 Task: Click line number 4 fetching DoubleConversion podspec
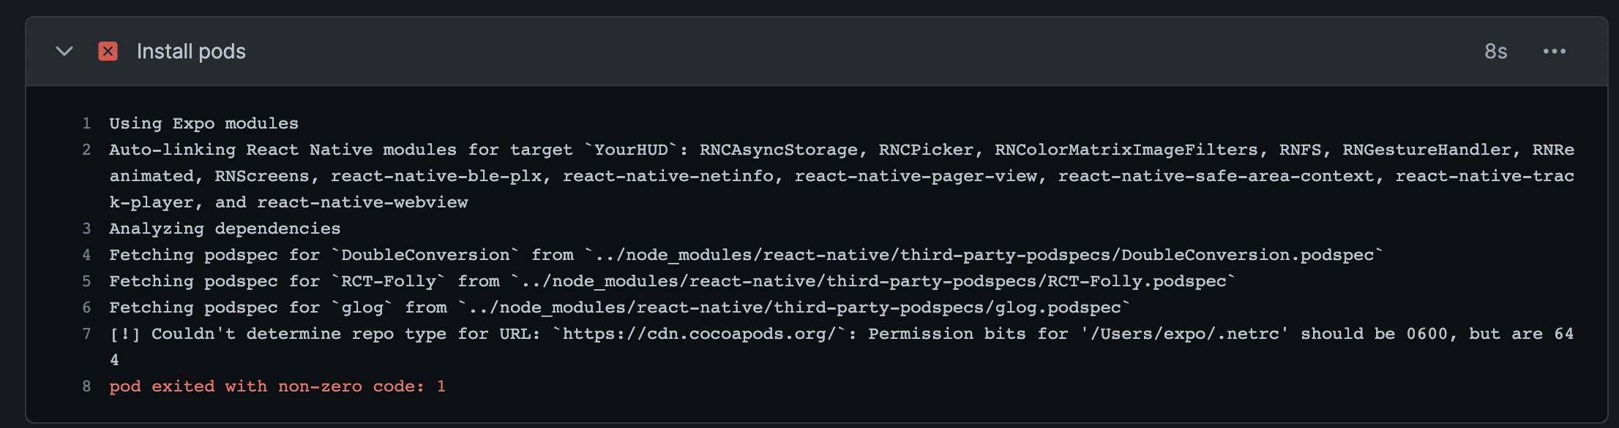tap(86, 255)
